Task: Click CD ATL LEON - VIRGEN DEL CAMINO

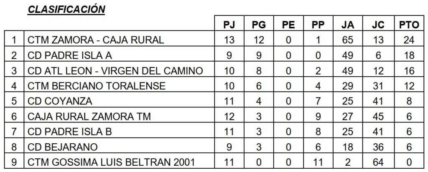Action: (x=115, y=71)
